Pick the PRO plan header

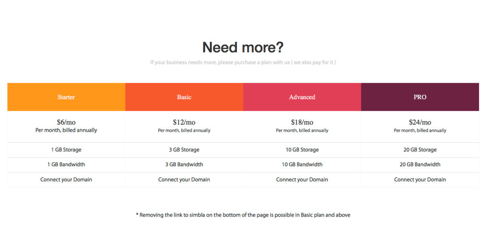point(420,97)
